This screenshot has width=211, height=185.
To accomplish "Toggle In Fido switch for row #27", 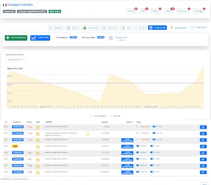I will click(154, 139).
